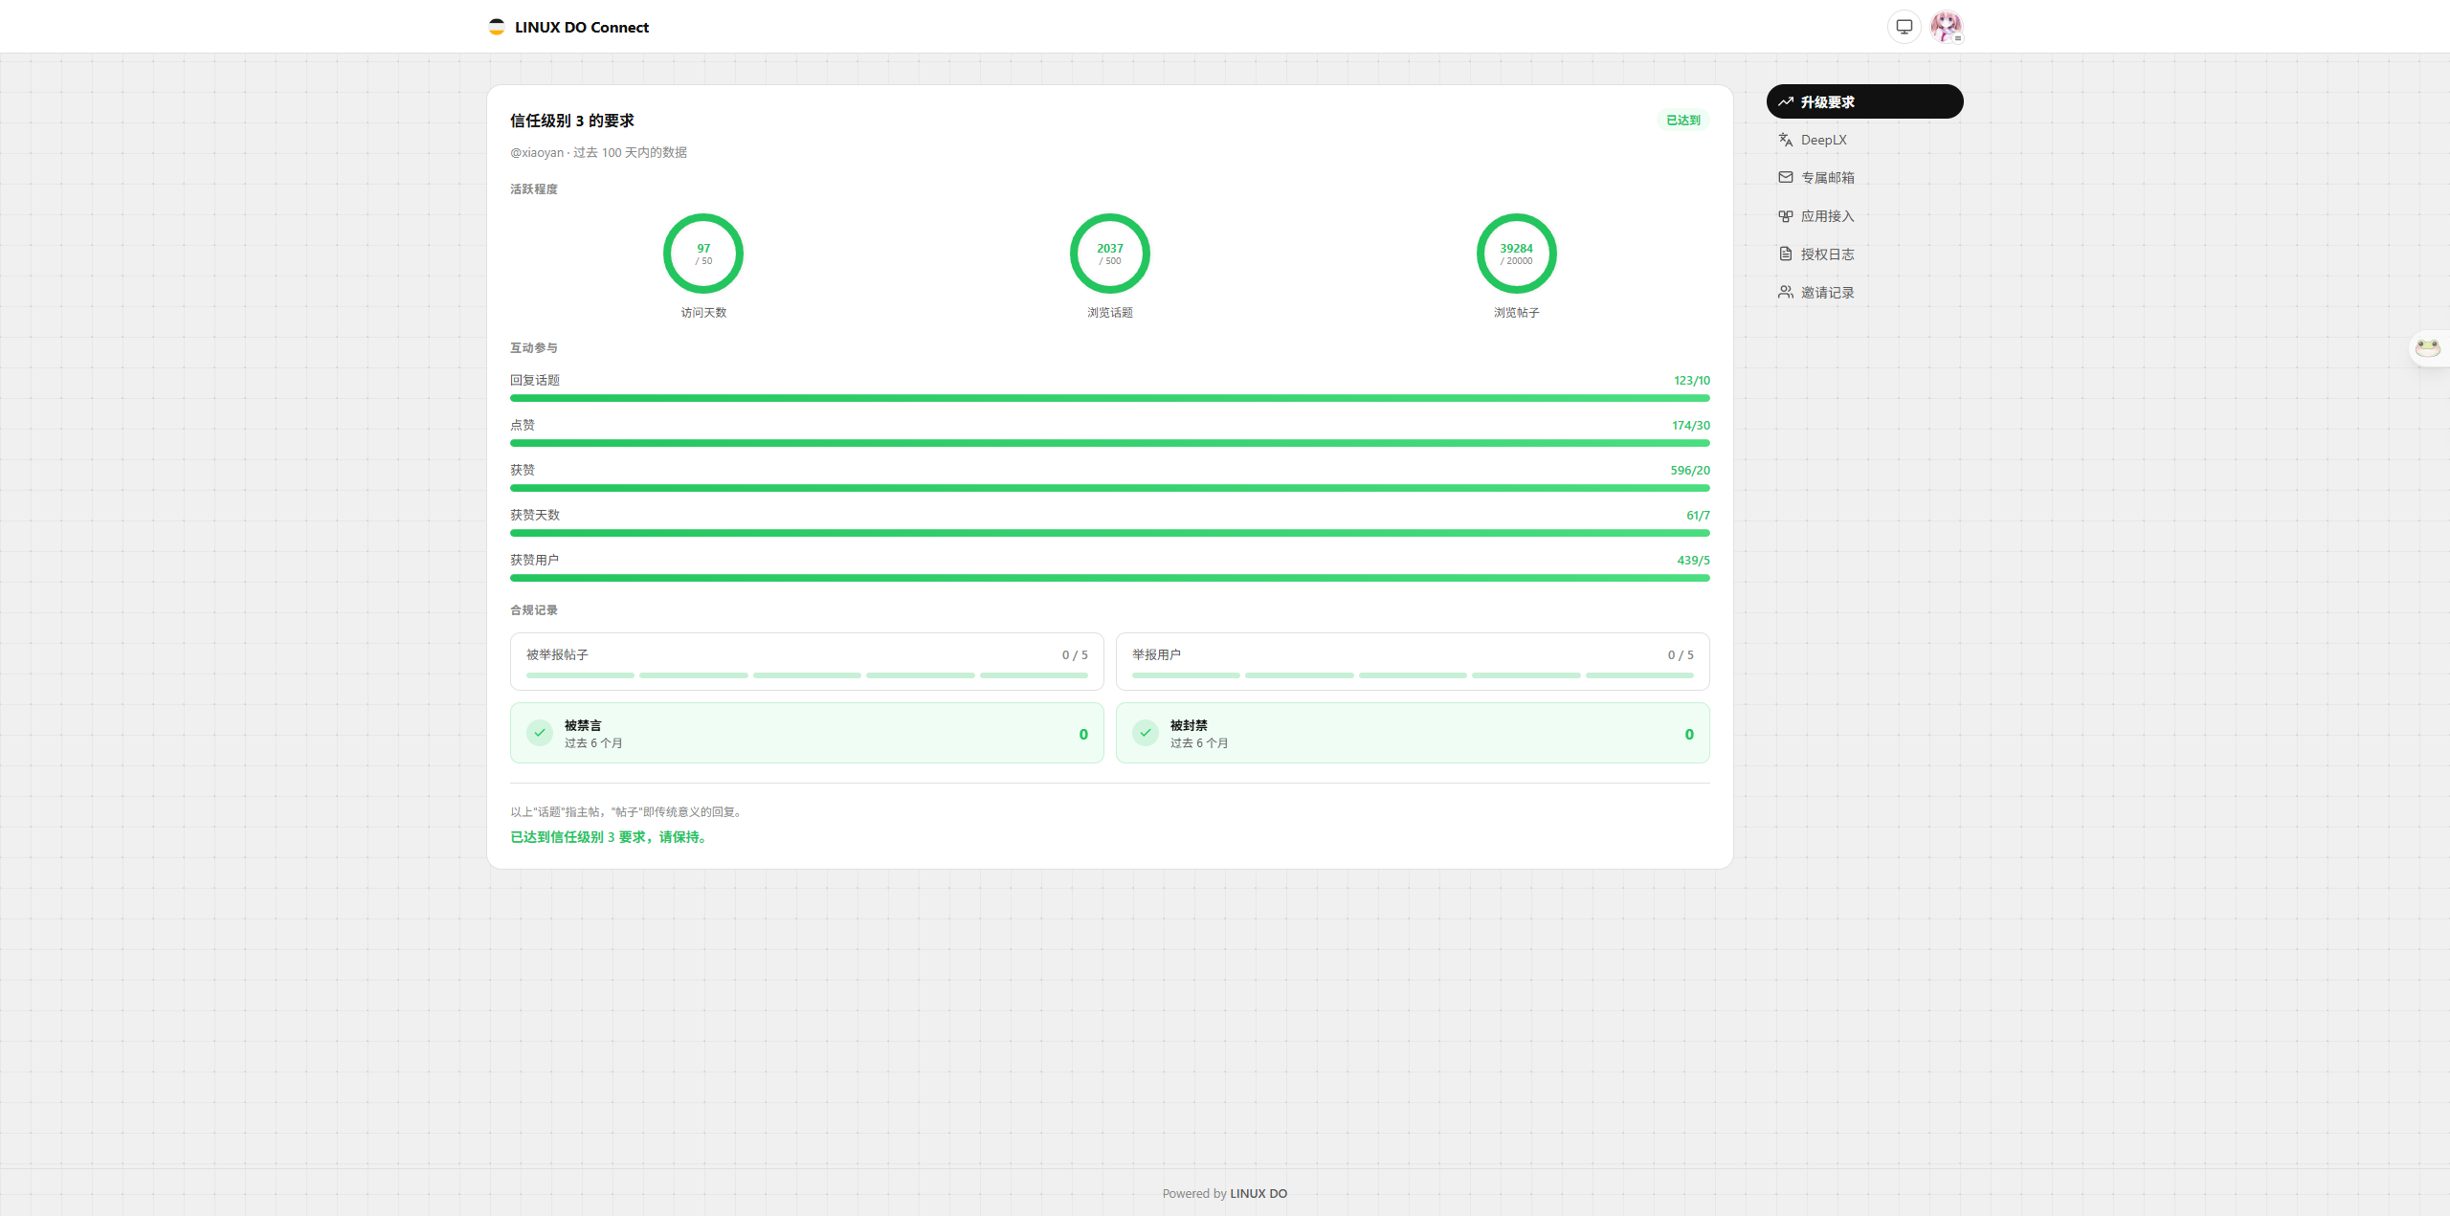Click the 123/10 reply count value
2450x1216 pixels.
pos(1691,381)
